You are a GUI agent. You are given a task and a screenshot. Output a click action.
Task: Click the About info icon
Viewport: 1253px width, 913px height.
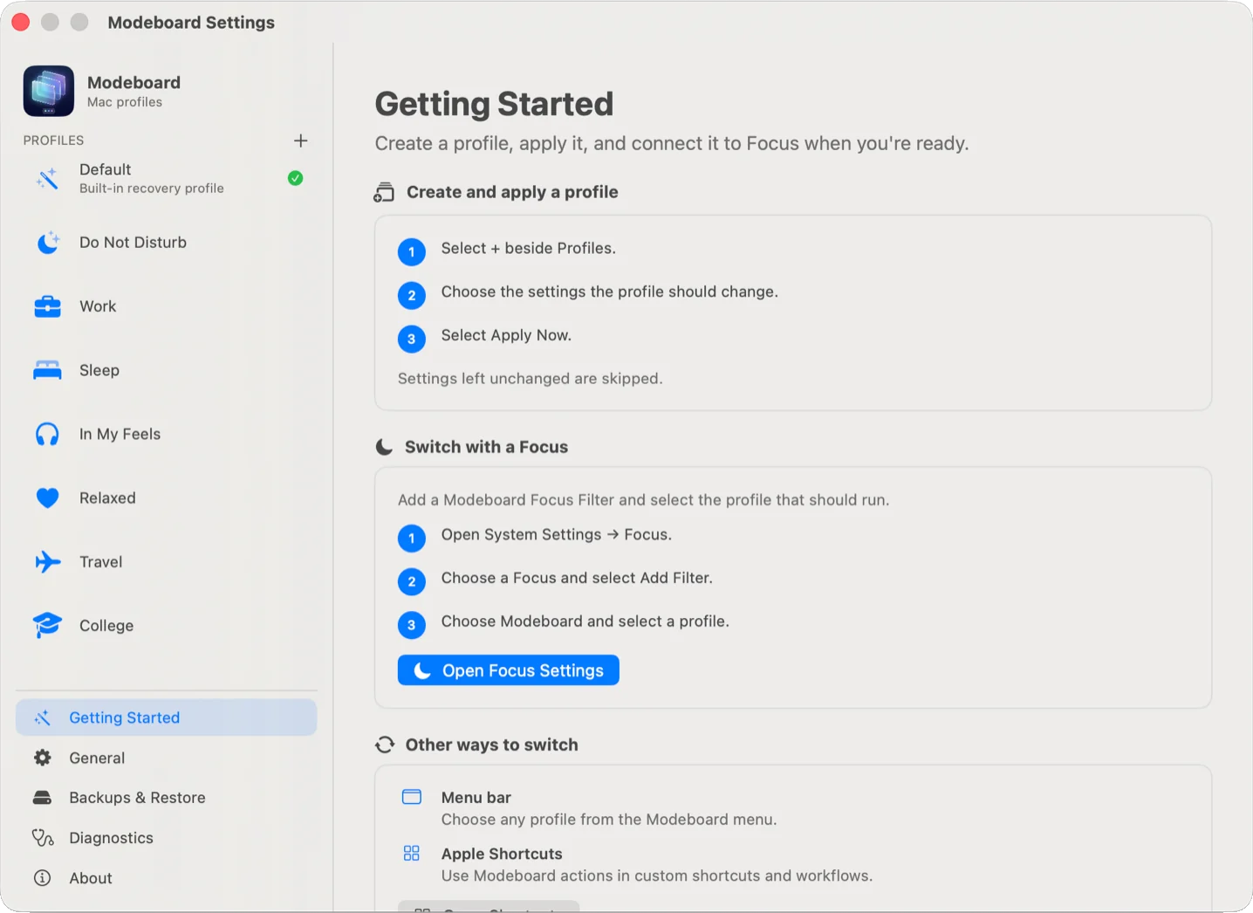point(42,878)
